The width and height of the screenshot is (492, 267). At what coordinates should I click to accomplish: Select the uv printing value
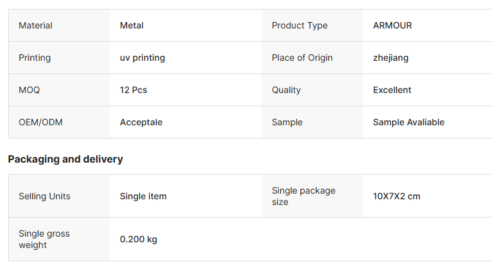[142, 58]
